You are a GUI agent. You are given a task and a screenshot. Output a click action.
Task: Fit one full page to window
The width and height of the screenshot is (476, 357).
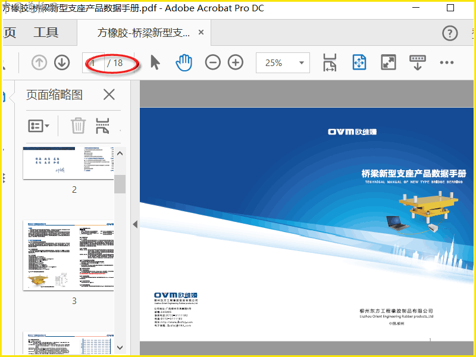tap(359, 62)
